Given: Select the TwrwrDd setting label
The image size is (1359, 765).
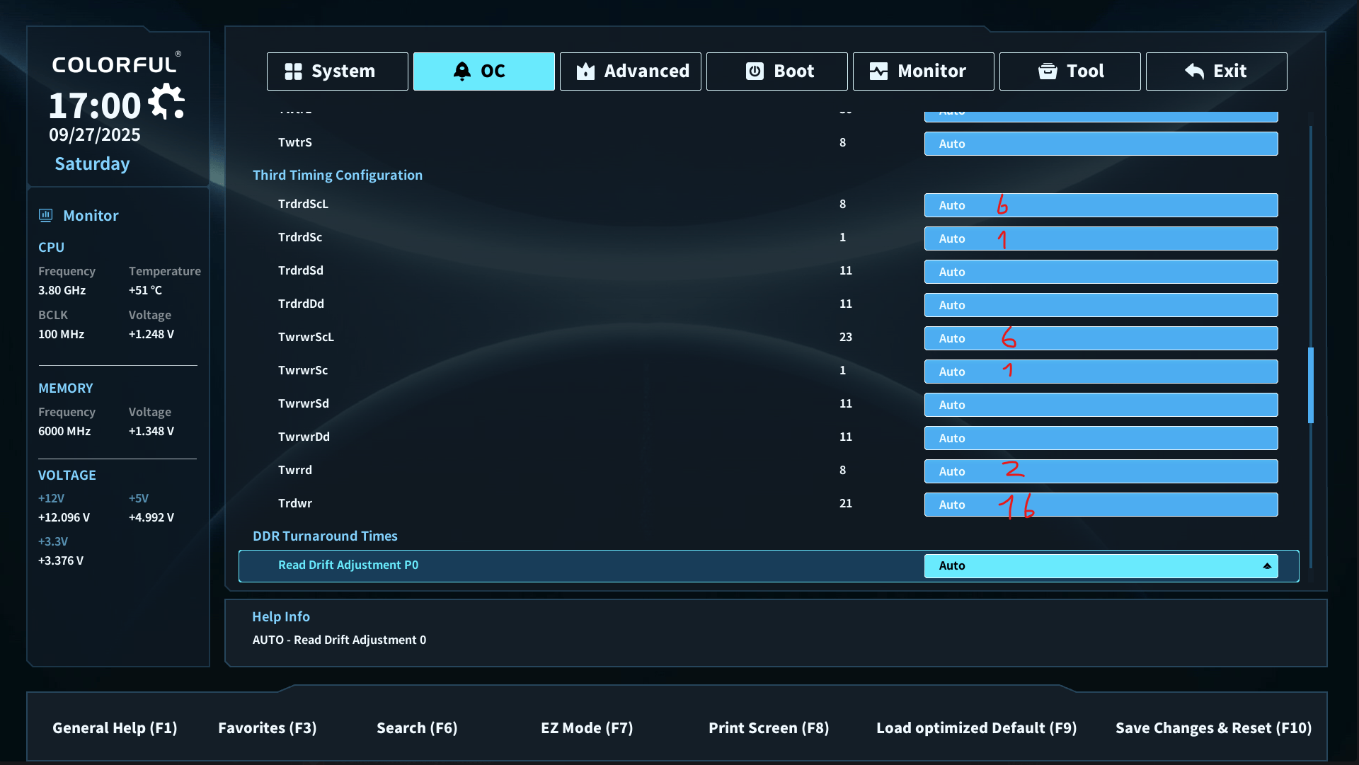Looking at the screenshot, I should pyautogui.click(x=304, y=437).
